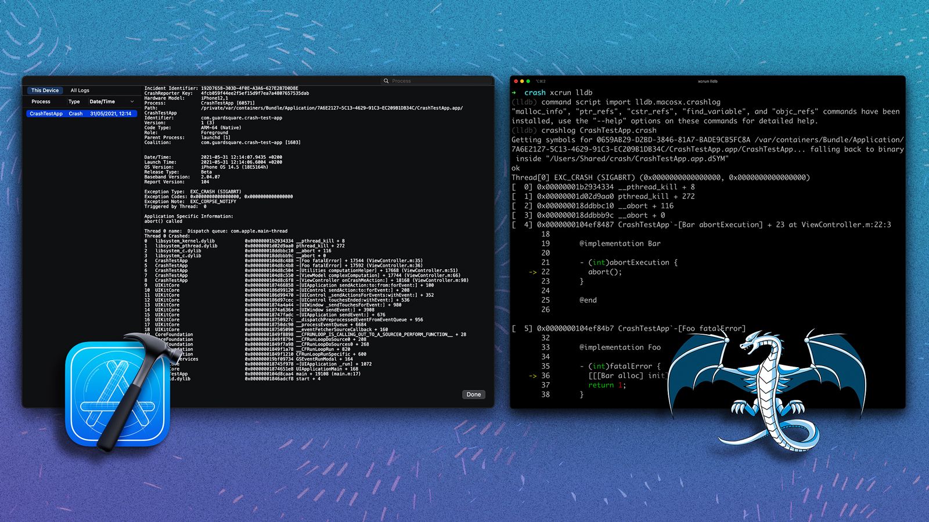This screenshot has width=929, height=522.
Task: Click terminal frame [ 5] Foo fatalError line
Action: pyautogui.click(x=629, y=328)
